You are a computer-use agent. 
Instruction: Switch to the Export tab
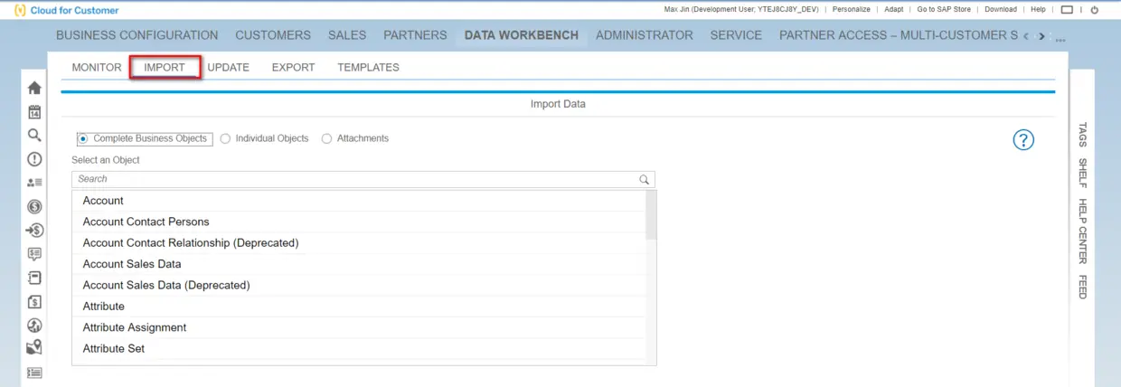293,67
